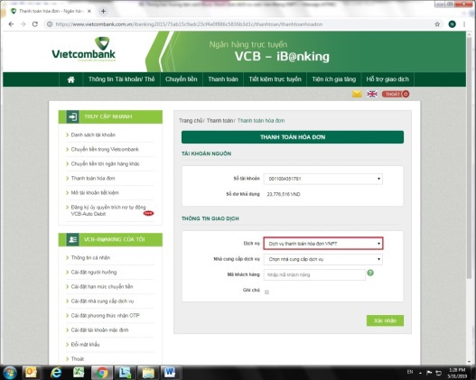Switch language with UK flag icon
476x380 pixels.
tap(372, 94)
